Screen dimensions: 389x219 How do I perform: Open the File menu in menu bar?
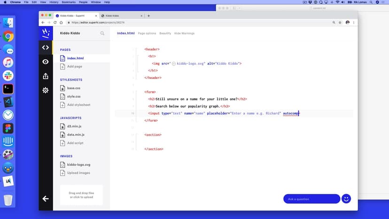28,2
